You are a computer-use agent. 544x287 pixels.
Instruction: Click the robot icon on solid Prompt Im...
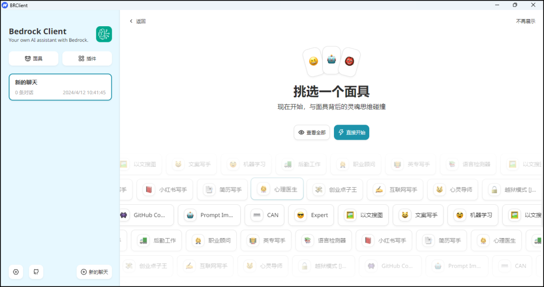(190, 215)
